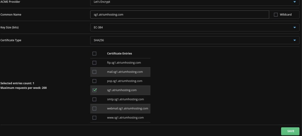This screenshot has height=136, width=302.
Task: Click the www.sg1.atriumhosting.com text
Action: 125,118
